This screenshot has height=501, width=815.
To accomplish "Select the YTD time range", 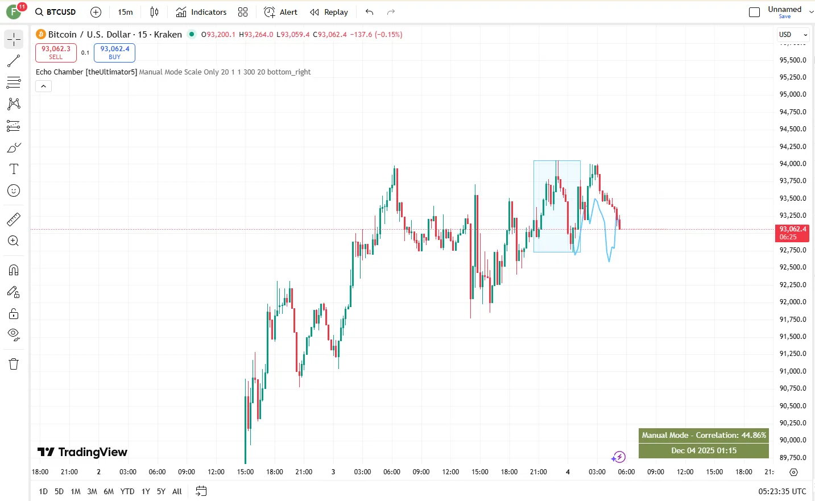I will (x=127, y=491).
